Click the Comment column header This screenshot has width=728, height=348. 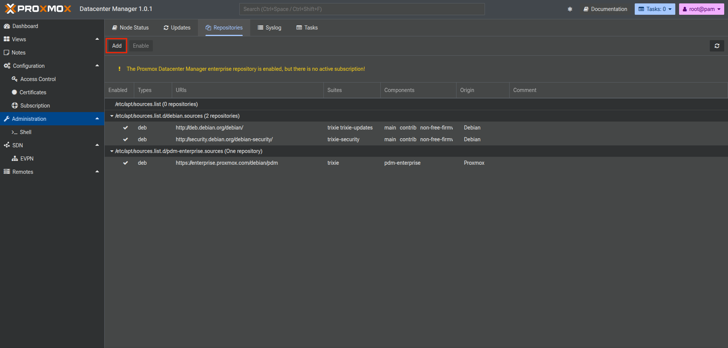618,90
